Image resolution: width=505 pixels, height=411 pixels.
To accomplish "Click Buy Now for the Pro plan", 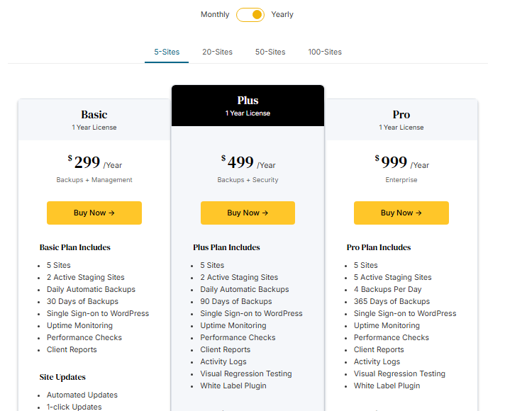I will [x=401, y=213].
